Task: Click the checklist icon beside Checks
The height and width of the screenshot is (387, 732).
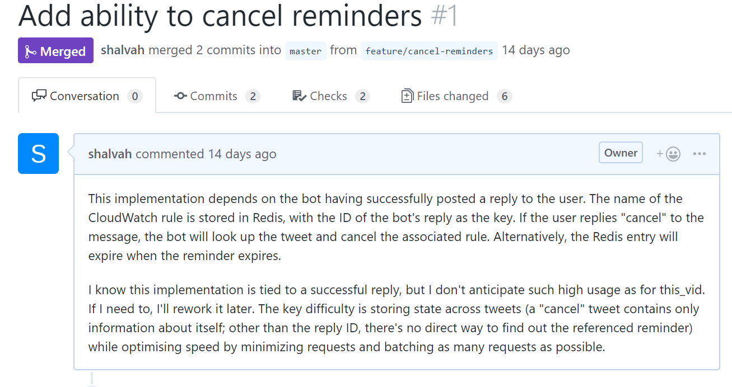Action: click(x=300, y=96)
